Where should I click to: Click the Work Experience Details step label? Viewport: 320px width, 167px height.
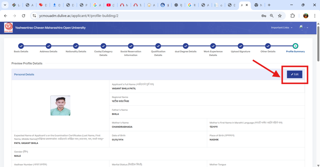coord(213,53)
